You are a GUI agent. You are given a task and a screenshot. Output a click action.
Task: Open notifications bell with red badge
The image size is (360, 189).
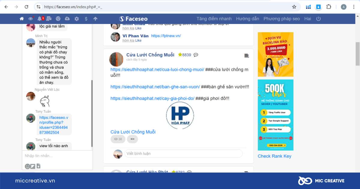pos(40,19)
